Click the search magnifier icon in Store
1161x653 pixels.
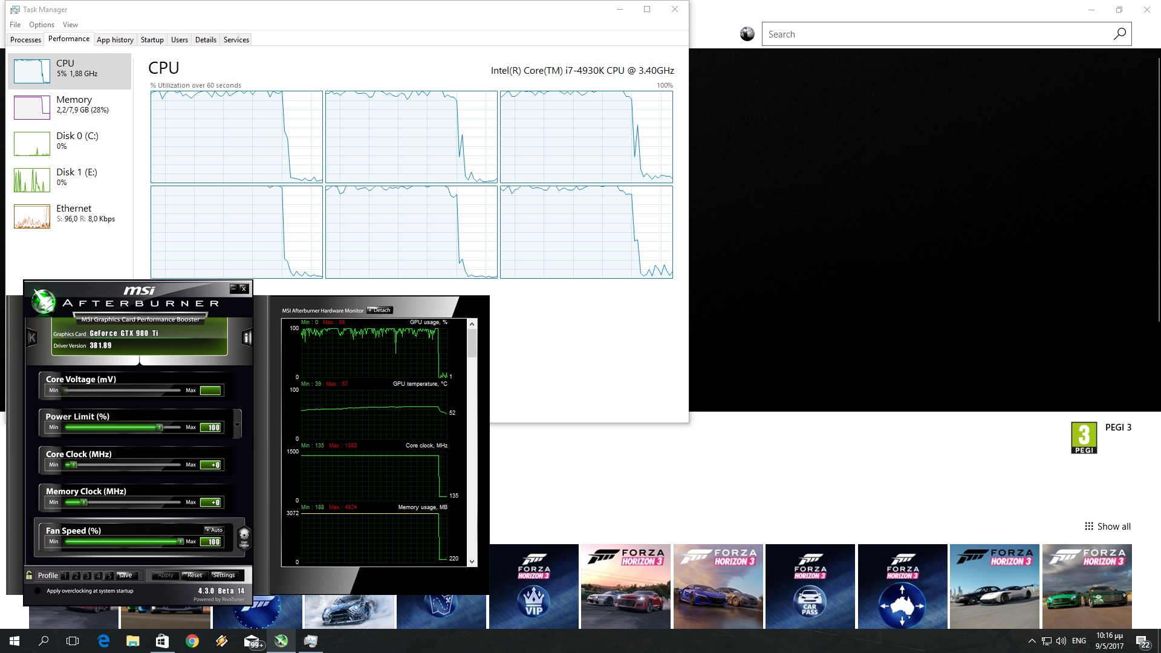(x=1119, y=34)
